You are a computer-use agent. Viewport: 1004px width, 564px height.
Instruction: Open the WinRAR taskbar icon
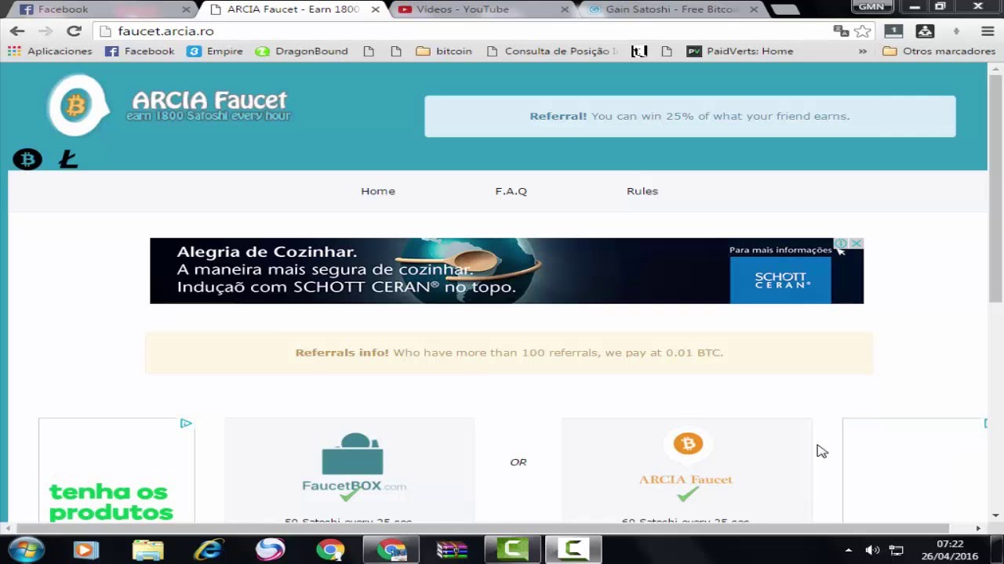point(452,549)
